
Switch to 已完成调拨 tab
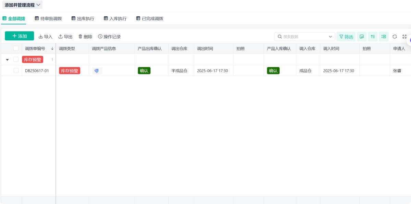click(150, 18)
